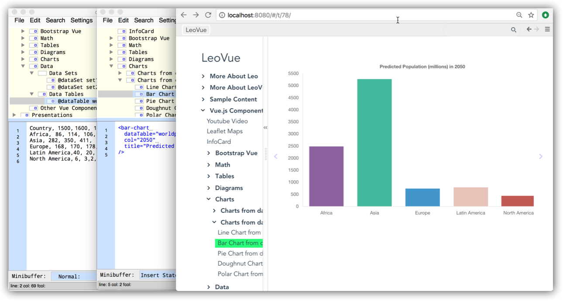Click minibuffer field in left Leo window
Viewport: 563px width, 301px height.
click(74, 276)
